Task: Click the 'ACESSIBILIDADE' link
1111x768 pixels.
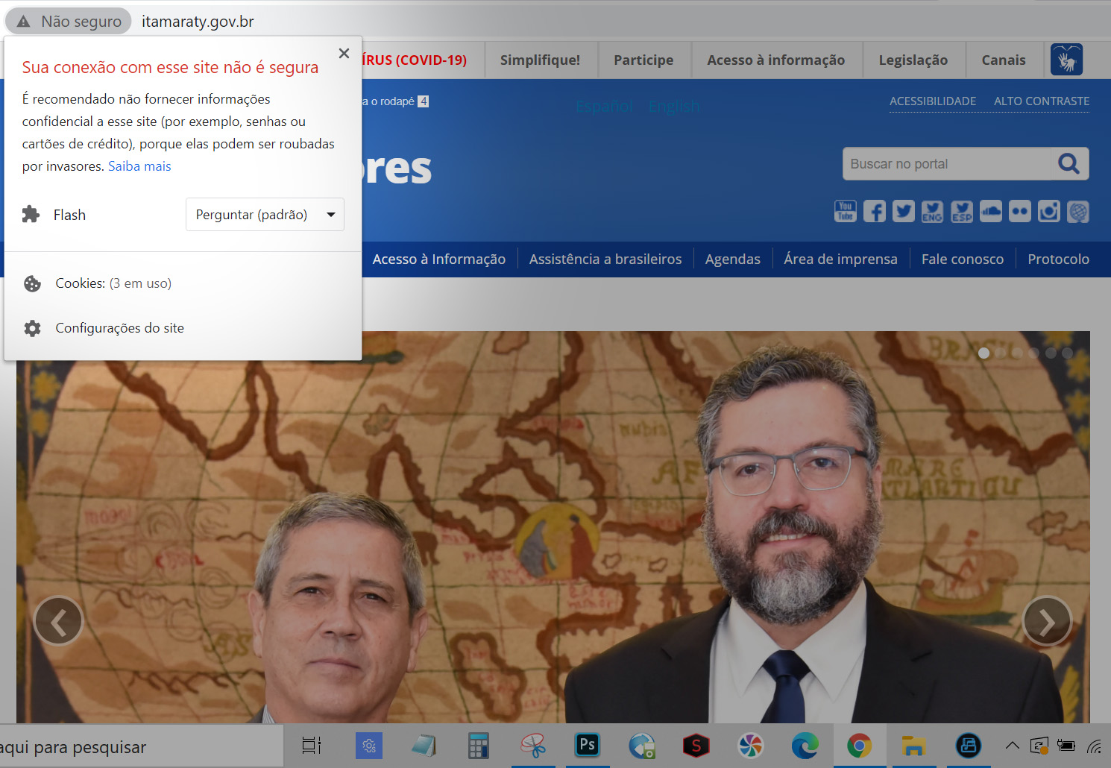Action: point(933,101)
